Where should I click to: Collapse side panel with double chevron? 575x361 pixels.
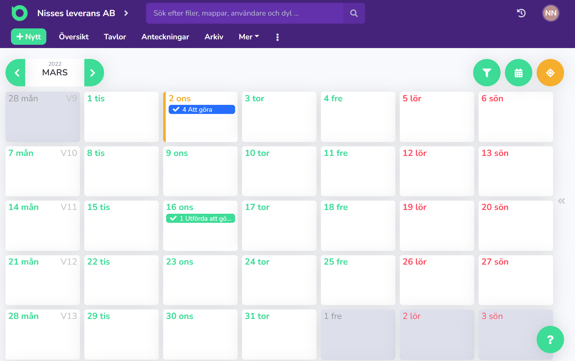[x=561, y=201]
